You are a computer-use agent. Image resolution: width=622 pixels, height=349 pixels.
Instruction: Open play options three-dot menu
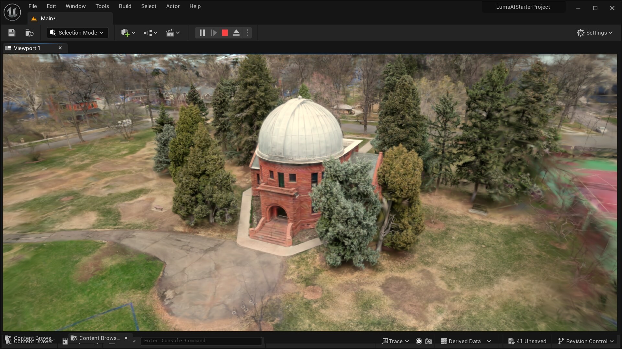[x=248, y=33]
